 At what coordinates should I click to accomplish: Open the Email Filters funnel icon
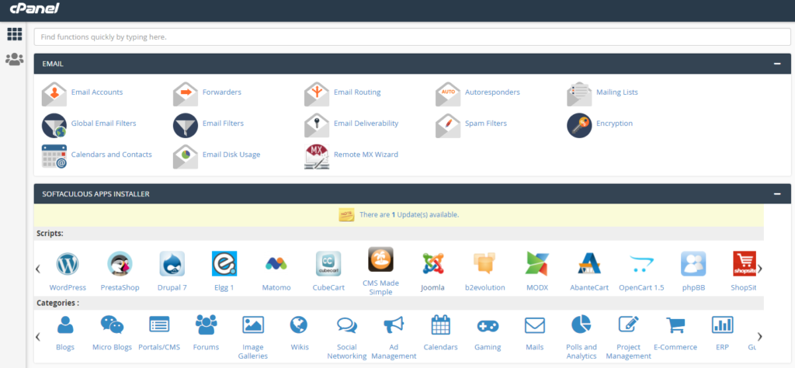[x=186, y=125]
